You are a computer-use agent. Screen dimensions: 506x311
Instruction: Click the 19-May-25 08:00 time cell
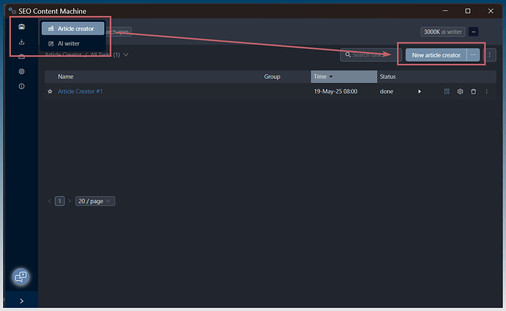(336, 91)
